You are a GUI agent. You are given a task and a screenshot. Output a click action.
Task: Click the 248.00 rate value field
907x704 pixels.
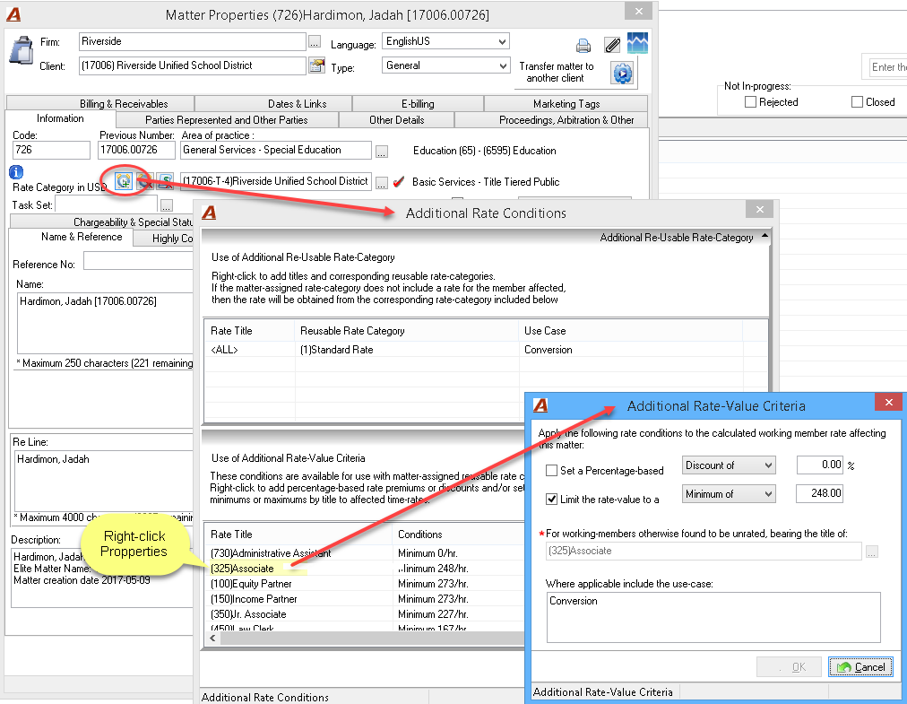820,493
